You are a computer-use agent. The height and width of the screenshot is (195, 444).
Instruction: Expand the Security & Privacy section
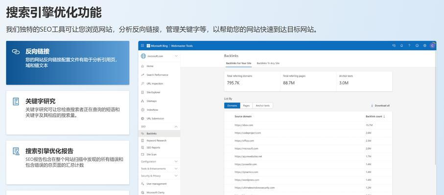[176, 175]
